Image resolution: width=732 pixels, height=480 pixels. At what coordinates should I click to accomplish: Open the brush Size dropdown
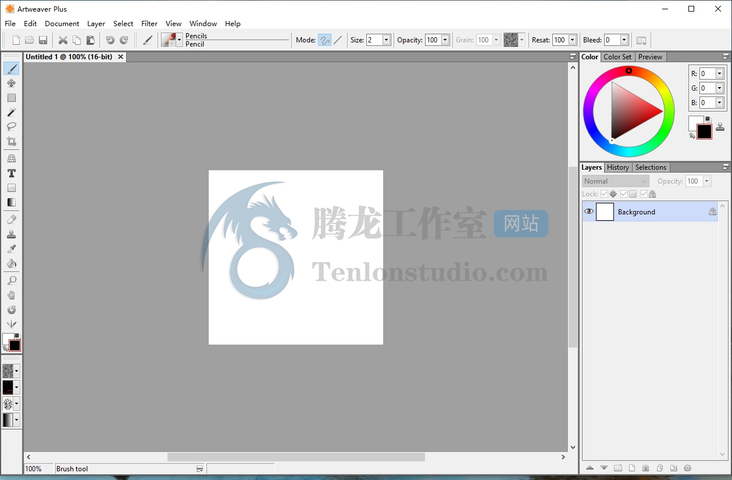pyautogui.click(x=387, y=40)
